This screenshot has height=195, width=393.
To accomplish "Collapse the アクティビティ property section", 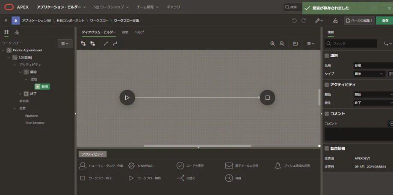I will pyautogui.click(x=327, y=85).
